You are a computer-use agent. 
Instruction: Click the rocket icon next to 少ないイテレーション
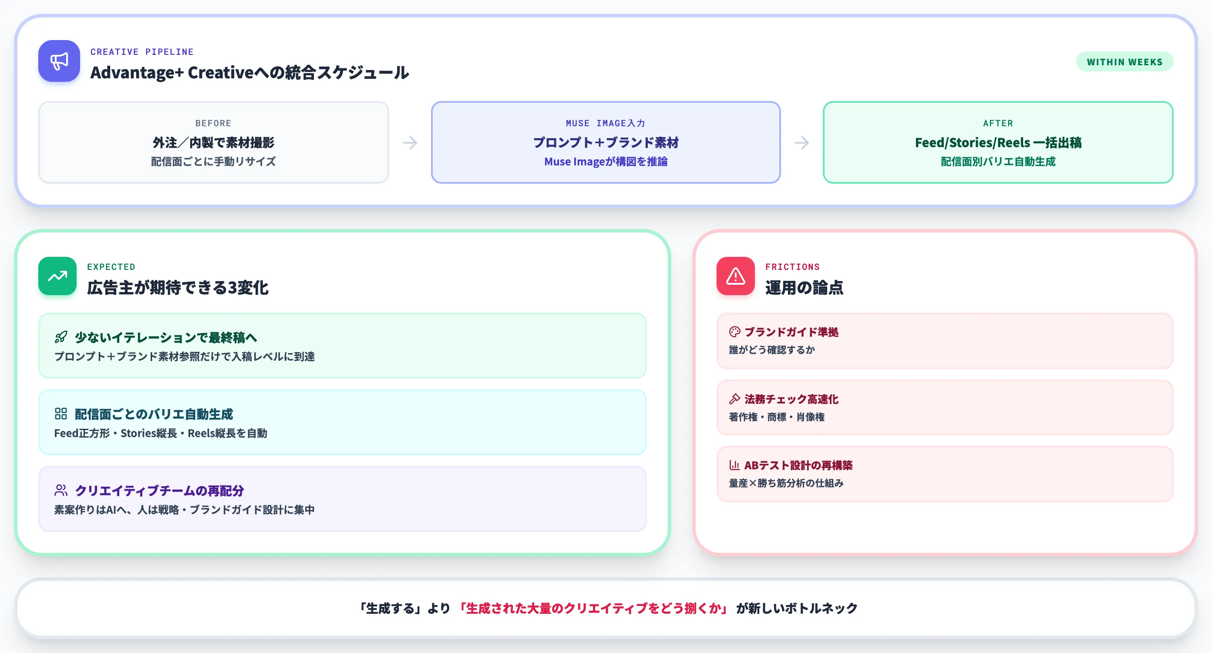pos(61,337)
